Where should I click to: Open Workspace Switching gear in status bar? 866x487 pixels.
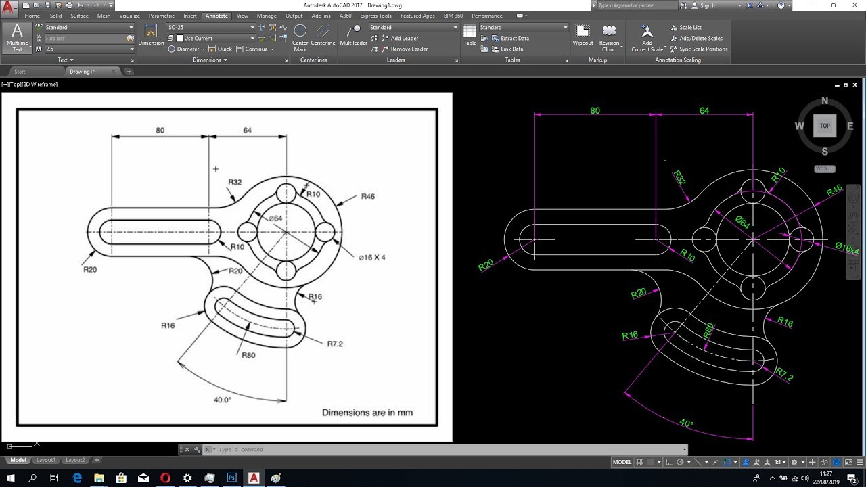click(794, 462)
